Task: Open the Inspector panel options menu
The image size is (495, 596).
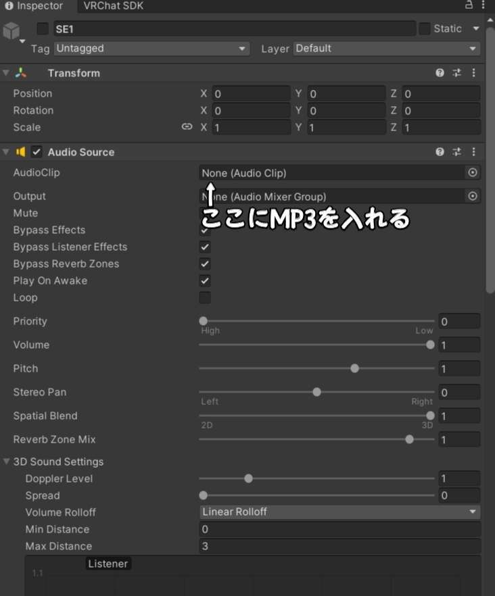Action: 483,5
